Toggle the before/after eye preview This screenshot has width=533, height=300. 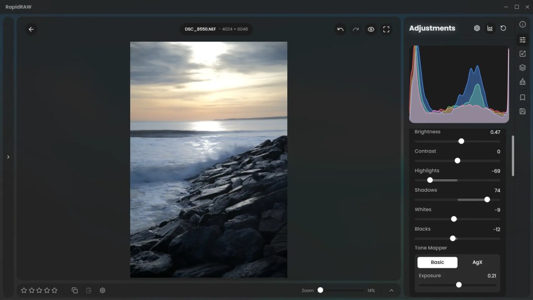(371, 30)
